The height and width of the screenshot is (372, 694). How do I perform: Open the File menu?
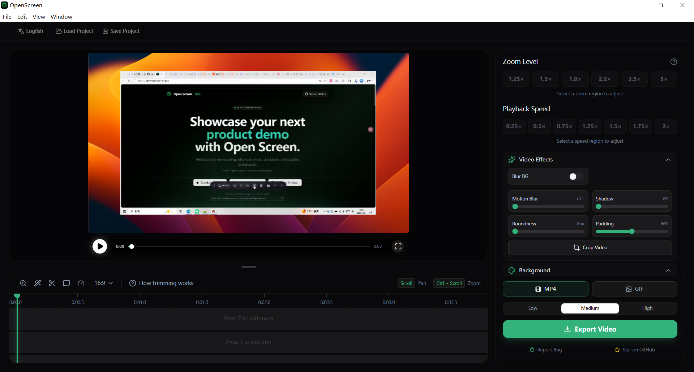7,17
